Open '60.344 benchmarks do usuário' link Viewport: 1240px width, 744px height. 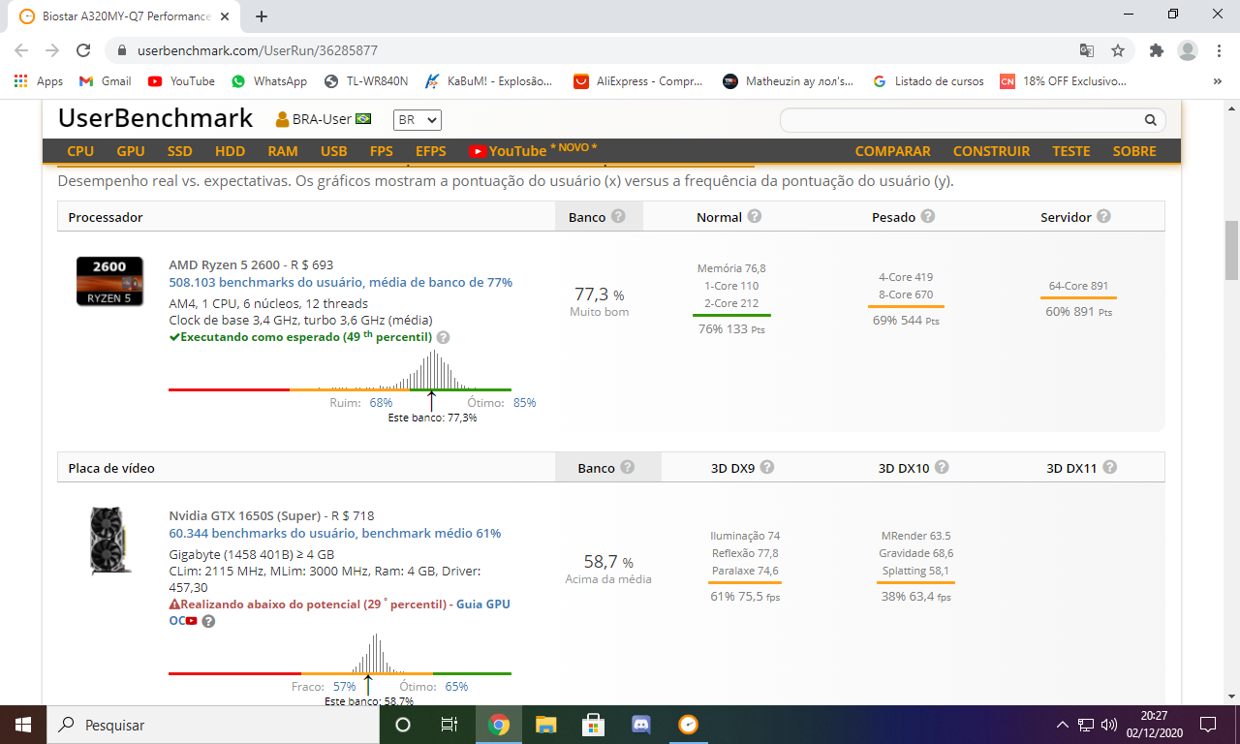coord(334,534)
